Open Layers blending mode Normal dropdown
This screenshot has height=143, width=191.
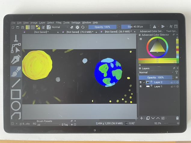coord(156,72)
